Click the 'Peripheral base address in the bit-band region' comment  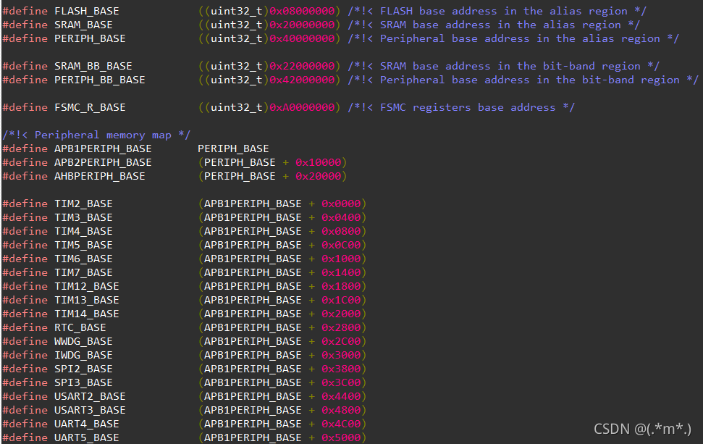(x=523, y=80)
